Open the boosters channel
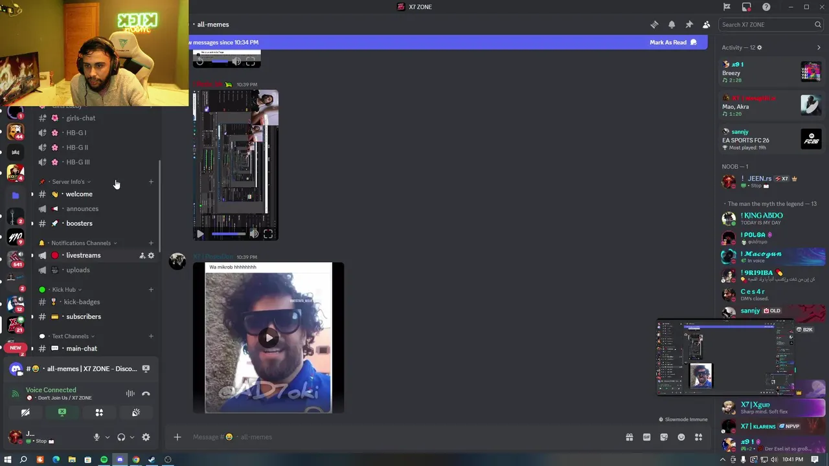Image resolution: width=829 pixels, height=466 pixels. coord(96,223)
